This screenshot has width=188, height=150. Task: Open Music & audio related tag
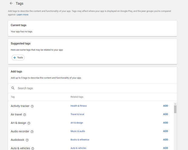pos(78,131)
